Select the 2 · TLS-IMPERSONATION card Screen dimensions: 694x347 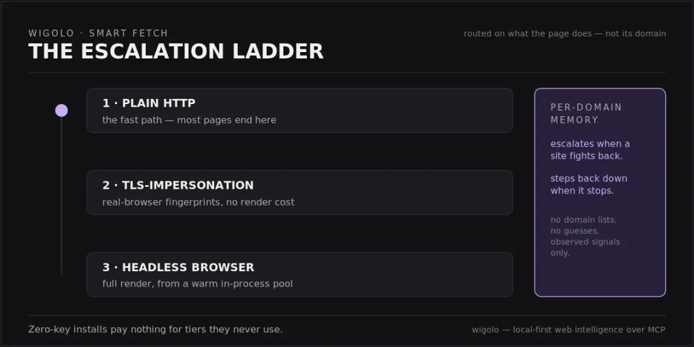299,193
